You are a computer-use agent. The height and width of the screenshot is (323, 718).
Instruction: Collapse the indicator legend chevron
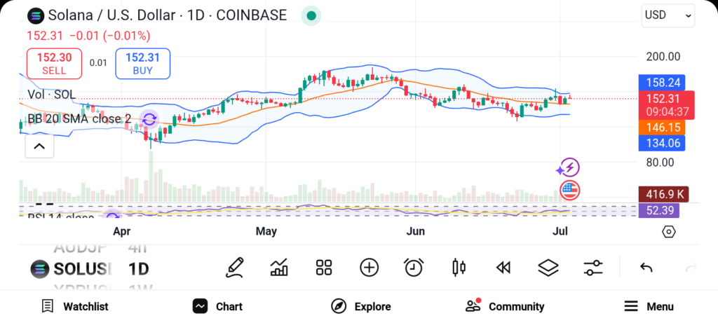(x=39, y=146)
